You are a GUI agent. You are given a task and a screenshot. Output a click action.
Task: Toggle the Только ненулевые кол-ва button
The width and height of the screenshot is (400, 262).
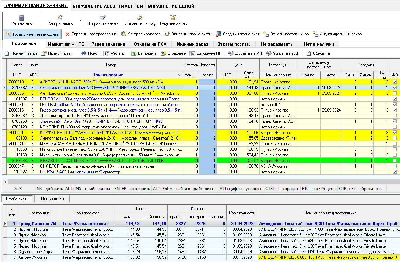pos(32,34)
